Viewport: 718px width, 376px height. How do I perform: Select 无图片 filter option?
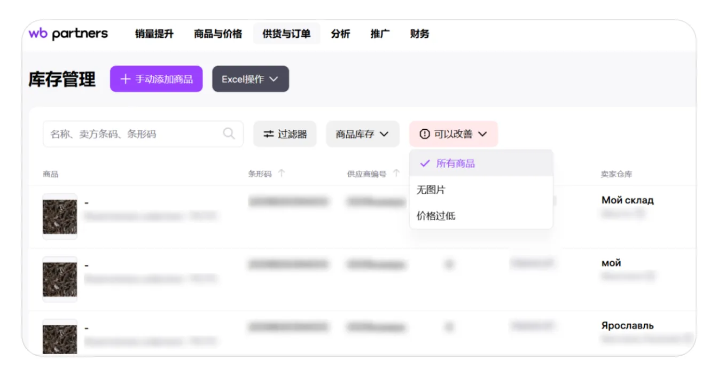click(x=431, y=190)
